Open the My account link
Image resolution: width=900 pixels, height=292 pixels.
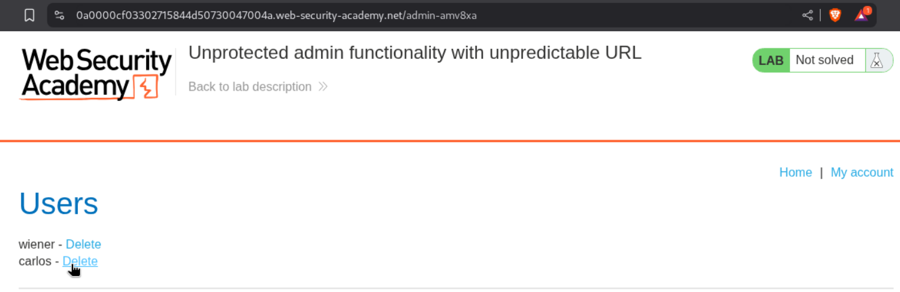[x=861, y=173]
